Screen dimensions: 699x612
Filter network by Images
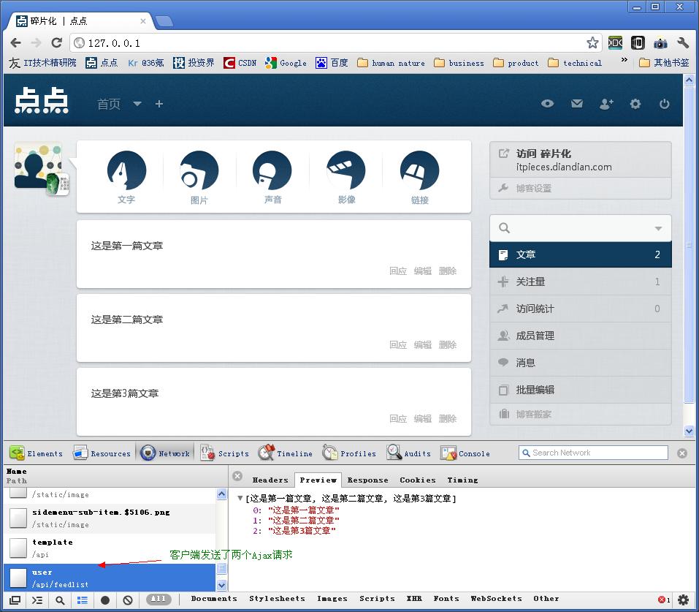pyautogui.click(x=332, y=599)
